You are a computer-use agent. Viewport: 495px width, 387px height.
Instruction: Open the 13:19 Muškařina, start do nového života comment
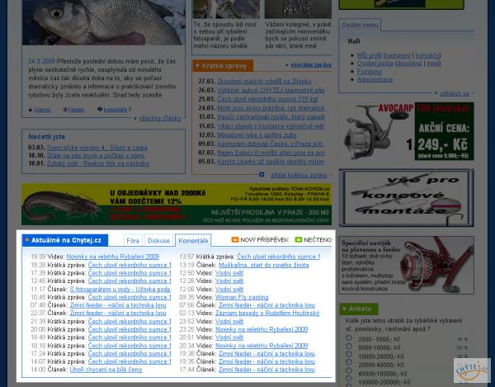click(264, 265)
